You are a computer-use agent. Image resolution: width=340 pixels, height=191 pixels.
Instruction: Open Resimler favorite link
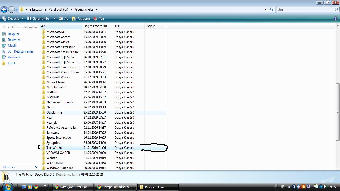(x=14, y=40)
